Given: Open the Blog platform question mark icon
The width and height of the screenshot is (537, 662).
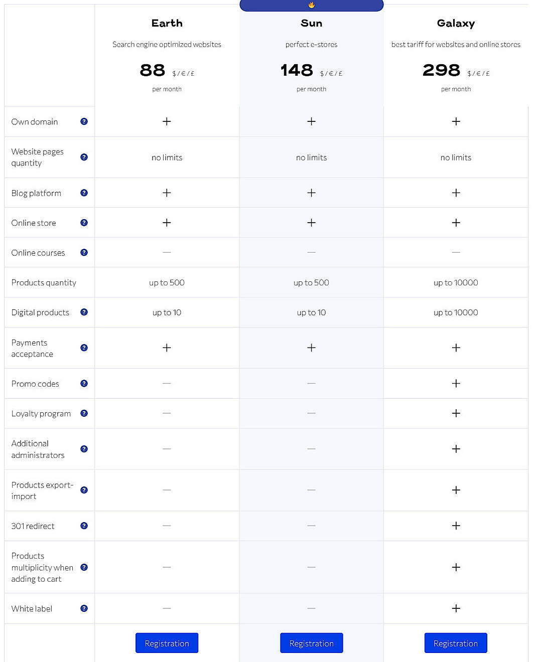Looking at the screenshot, I should click(x=84, y=193).
